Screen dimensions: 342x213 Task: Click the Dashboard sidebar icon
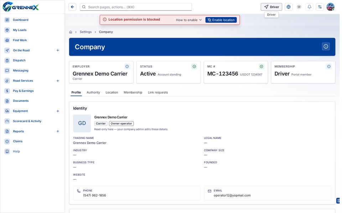click(x=7, y=20)
